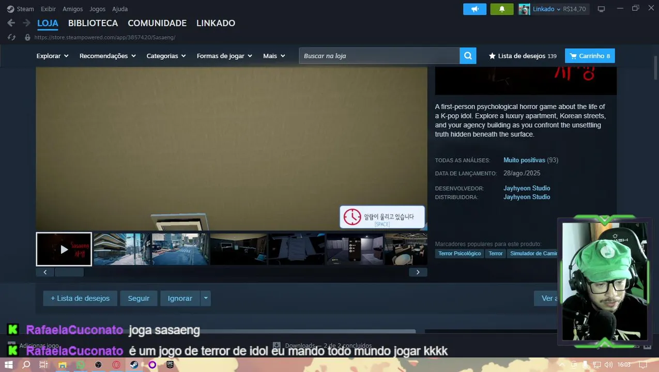The height and width of the screenshot is (372, 659).
Task: Launch Epic Games from the taskbar
Action: pos(170,365)
